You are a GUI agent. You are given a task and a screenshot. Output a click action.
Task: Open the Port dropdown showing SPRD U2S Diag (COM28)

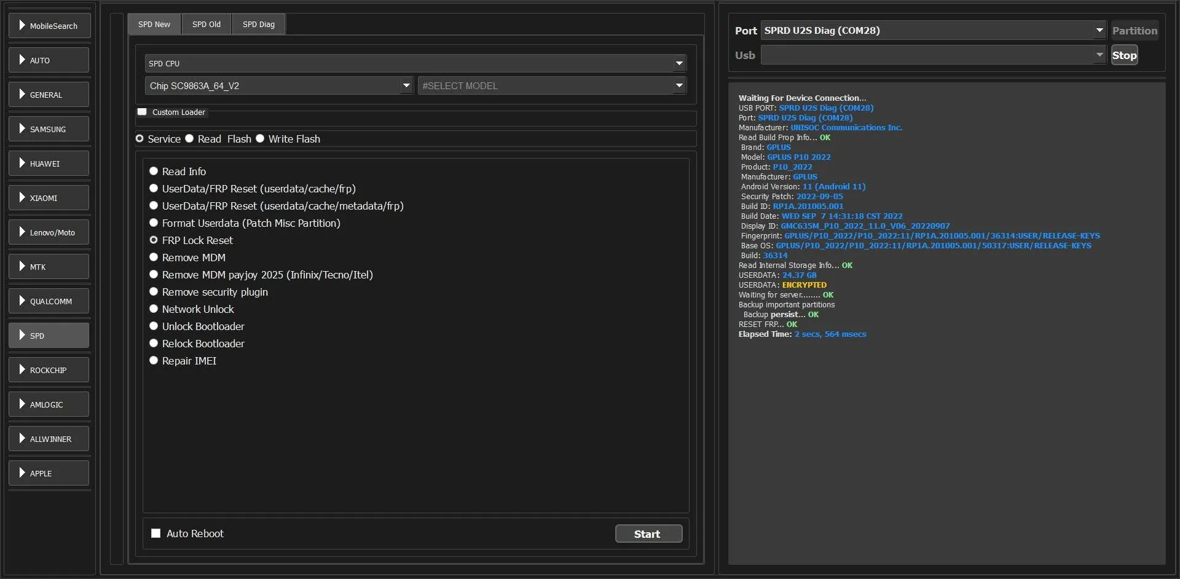point(934,30)
